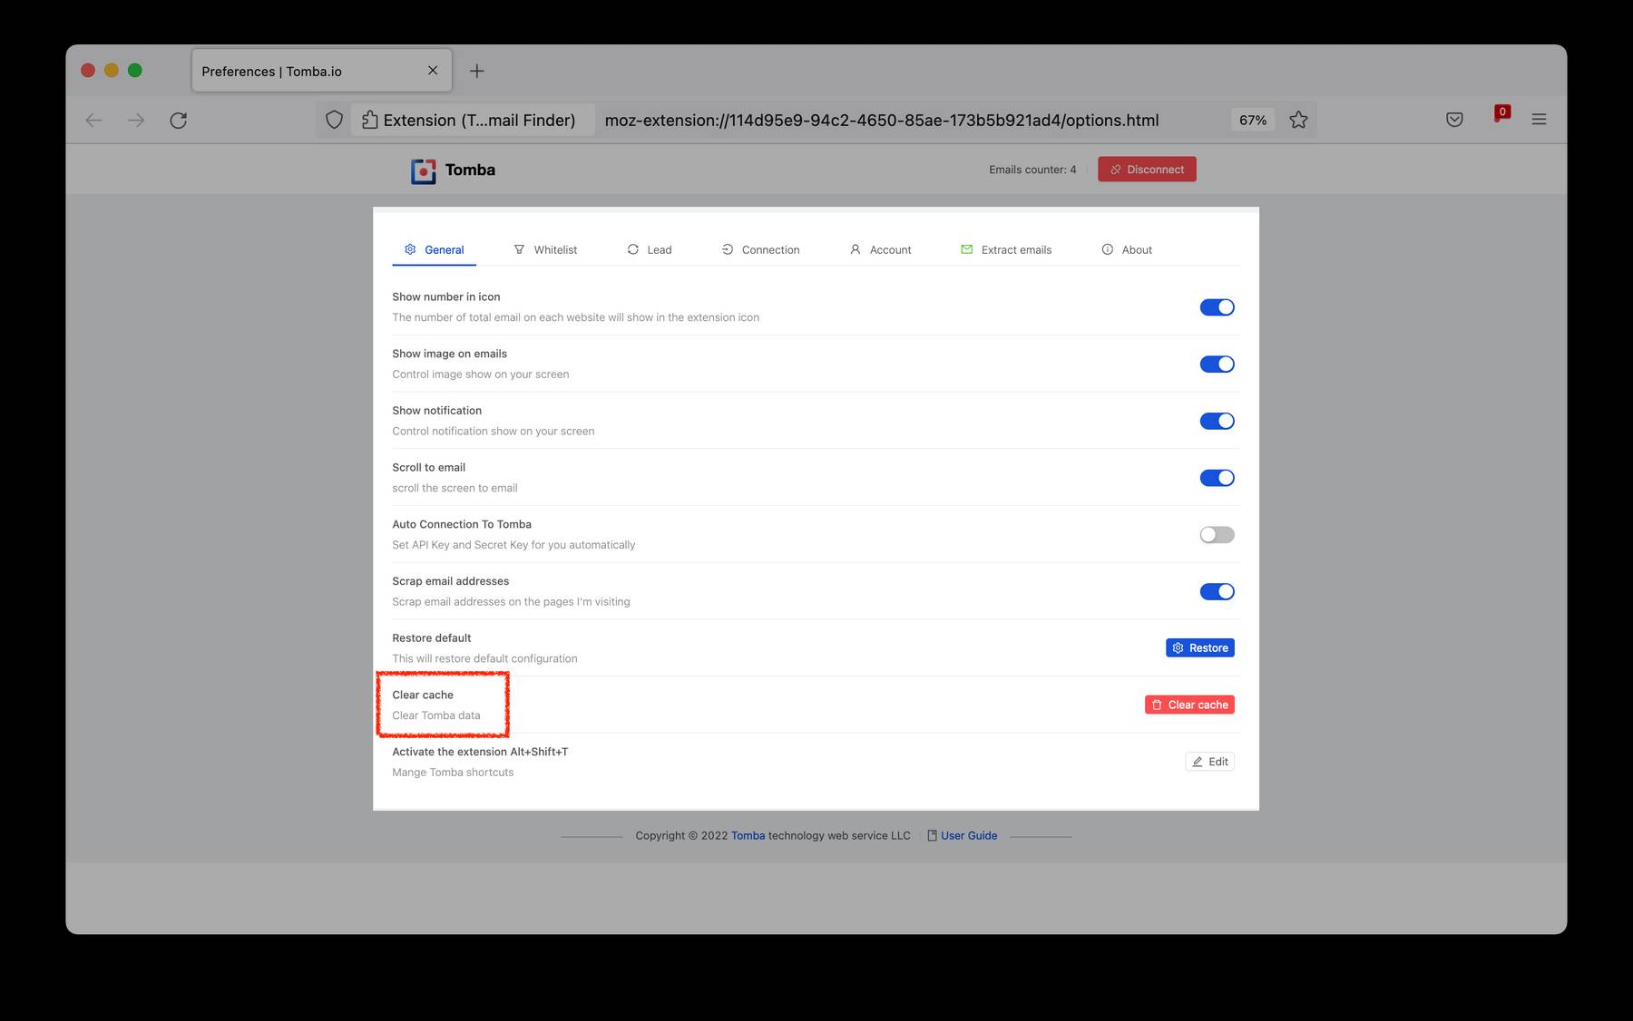Open the Whitelist tab
Image resolution: width=1633 pixels, height=1021 pixels.
(x=545, y=250)
